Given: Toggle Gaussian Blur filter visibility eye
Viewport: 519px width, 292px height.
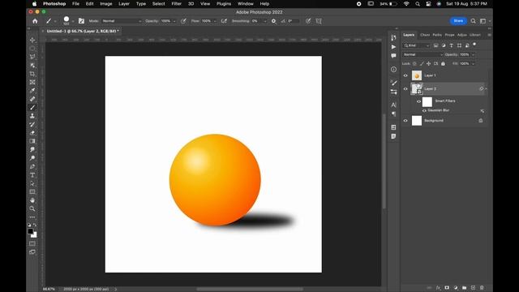Looking at the screenshot, I should pos(424,110).
